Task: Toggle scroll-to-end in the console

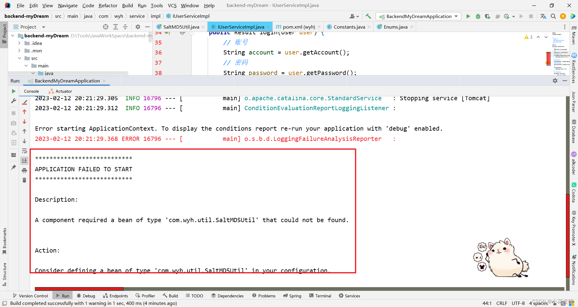Action: click(24, 160)
